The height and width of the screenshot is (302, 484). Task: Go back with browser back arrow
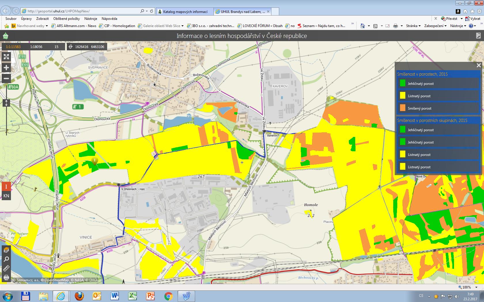coord(6,11)
